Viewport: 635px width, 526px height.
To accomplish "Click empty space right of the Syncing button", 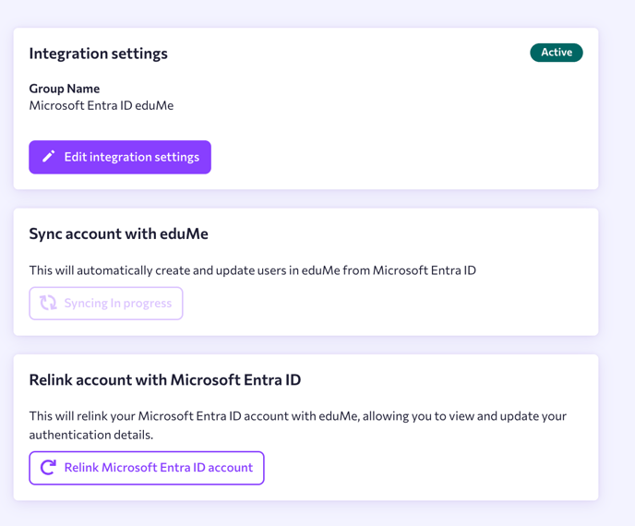I will coord(388,303).
